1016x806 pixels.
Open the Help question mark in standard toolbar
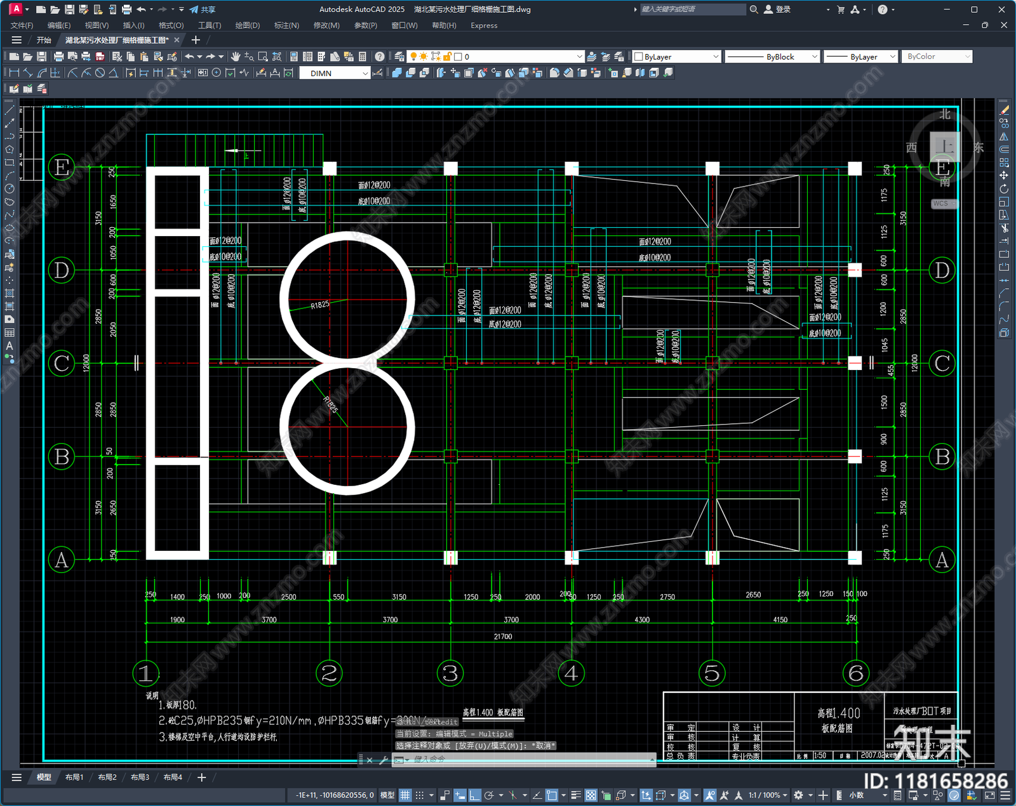point(379,56)
